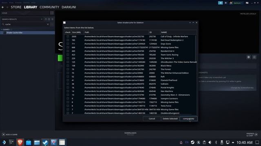Launch Brave browser from taskbar
261x146 pixels.
click(x=20, y=142)
